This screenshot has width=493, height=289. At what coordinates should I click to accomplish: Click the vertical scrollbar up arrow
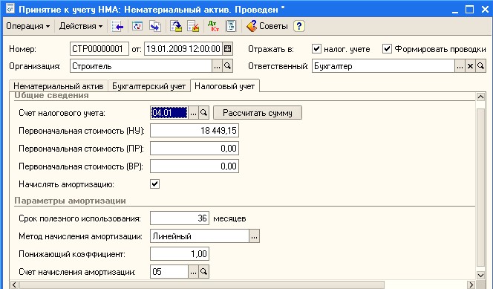480,97
